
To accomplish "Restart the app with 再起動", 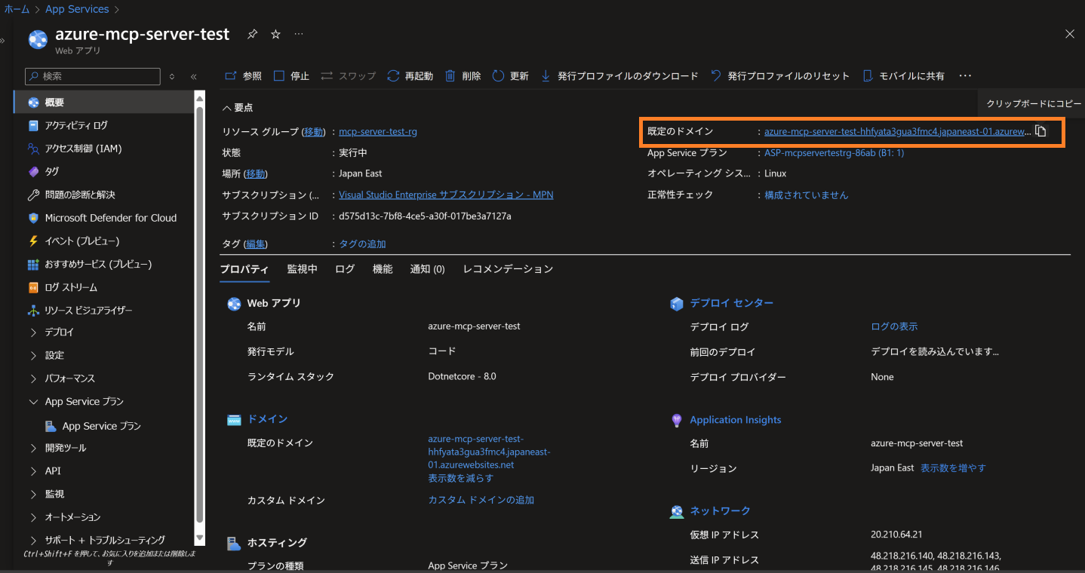I will [410, 76].
